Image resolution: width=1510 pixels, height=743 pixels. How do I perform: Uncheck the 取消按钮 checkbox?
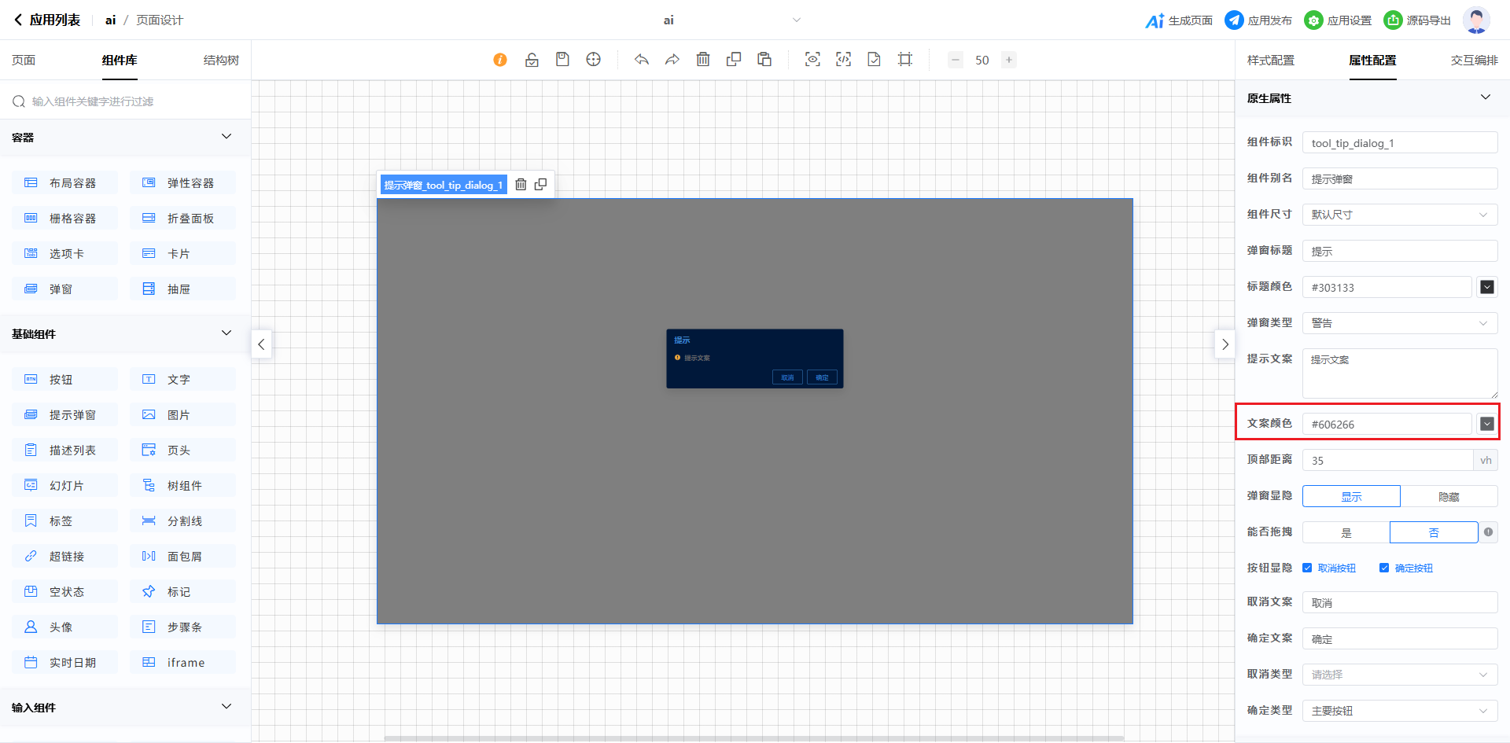click(x=1307, y=568)
